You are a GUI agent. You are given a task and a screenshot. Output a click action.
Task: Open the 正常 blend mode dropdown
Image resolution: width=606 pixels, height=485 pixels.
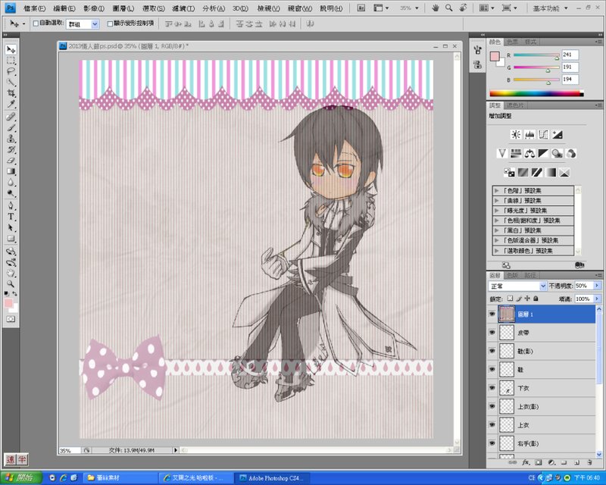tap(542, 286)
